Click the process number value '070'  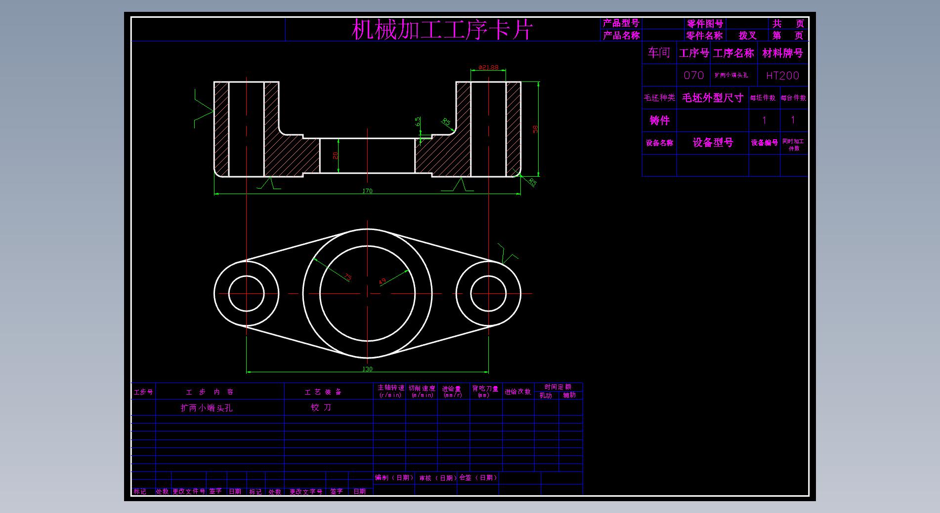[693, 75]
